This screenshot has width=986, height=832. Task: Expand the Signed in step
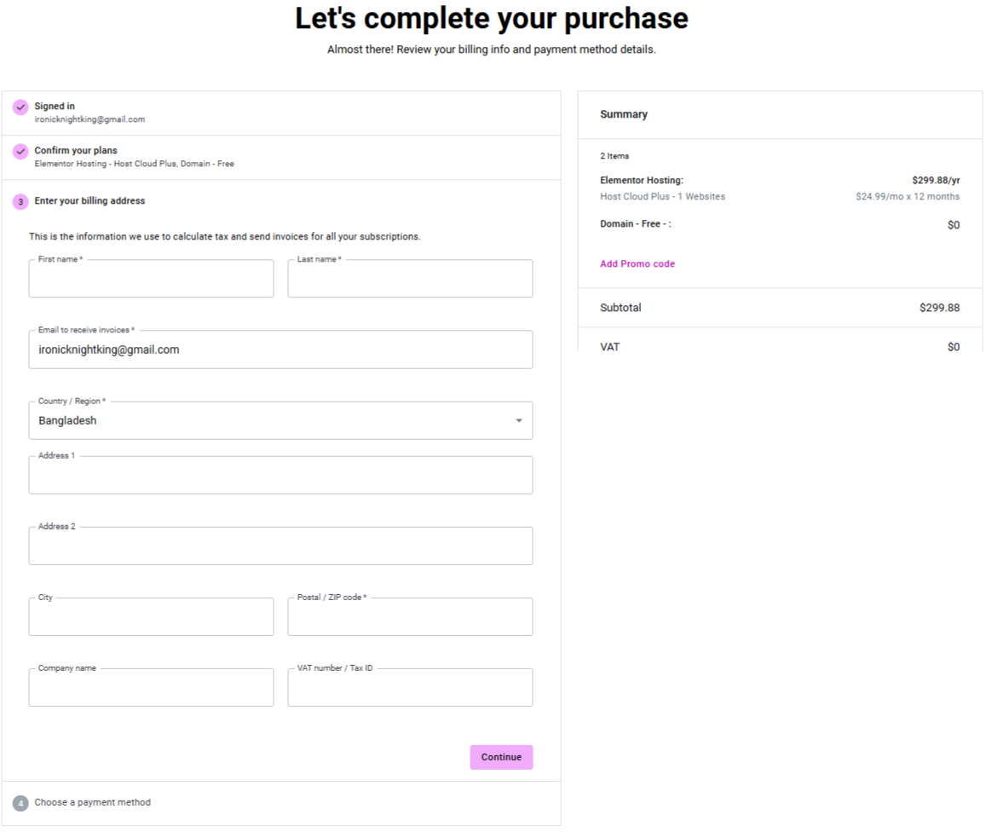coord(281,113)
